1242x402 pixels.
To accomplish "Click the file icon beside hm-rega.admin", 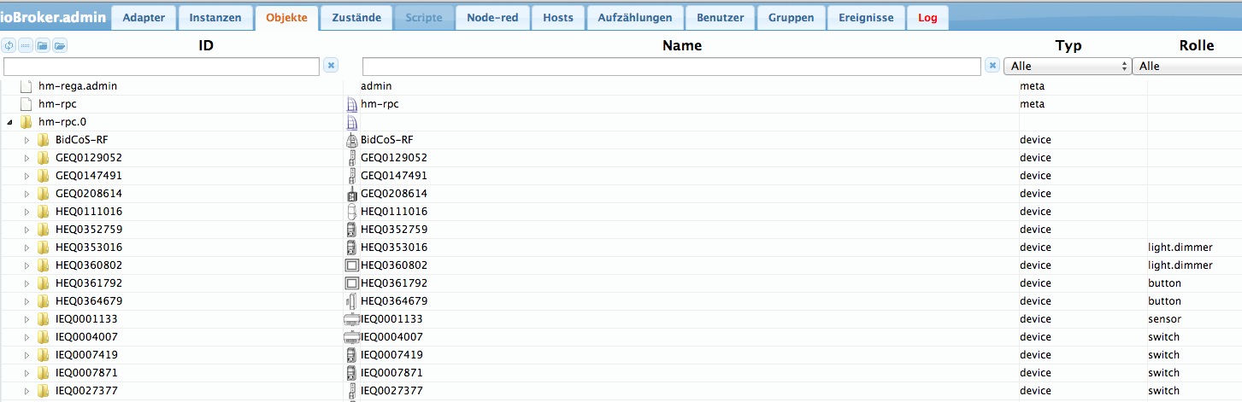I will (x=26, y=86).
